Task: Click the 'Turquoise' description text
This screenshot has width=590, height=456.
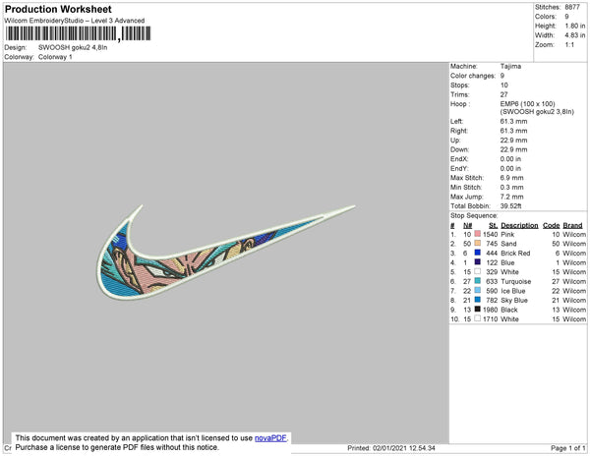Action: [516, 281]
